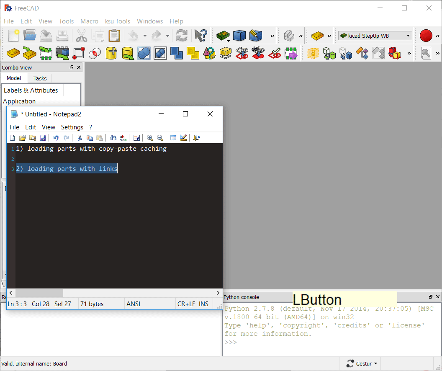Click the yellow cylinder with plus icon
The width and height of the screenshot is (442, 371).
(x=111, y=53)
